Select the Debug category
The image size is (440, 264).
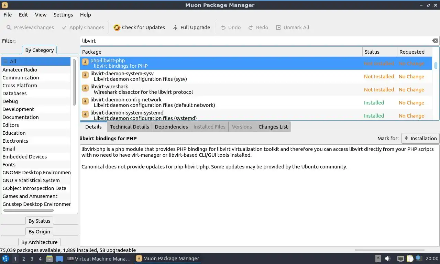click(36, 101)
